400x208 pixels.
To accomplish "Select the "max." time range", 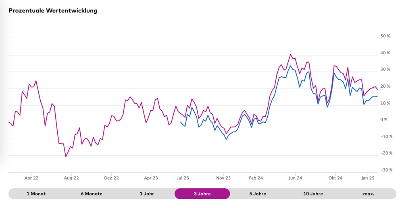I will 368,194.
